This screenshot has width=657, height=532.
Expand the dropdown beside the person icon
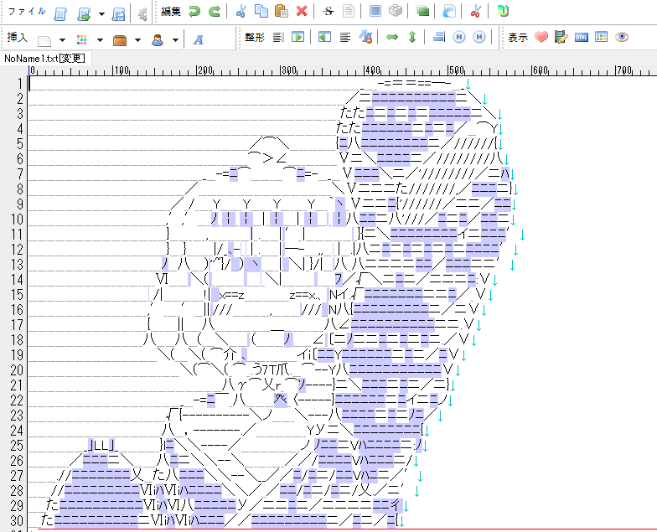click(175, 39)
